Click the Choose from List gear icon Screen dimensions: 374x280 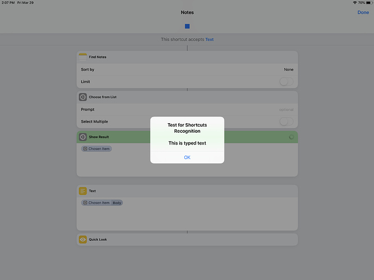83,97
